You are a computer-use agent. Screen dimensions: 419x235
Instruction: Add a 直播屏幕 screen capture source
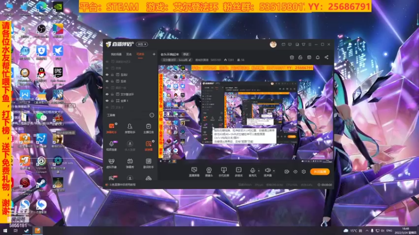tap(194, 172)
